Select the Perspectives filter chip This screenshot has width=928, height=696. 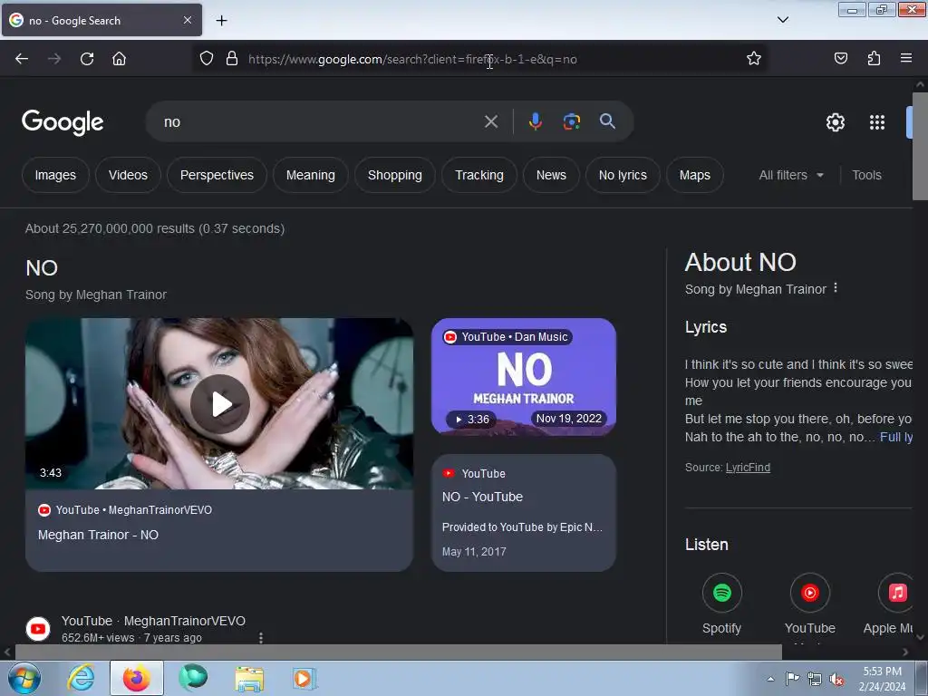[x=217, y=175]
